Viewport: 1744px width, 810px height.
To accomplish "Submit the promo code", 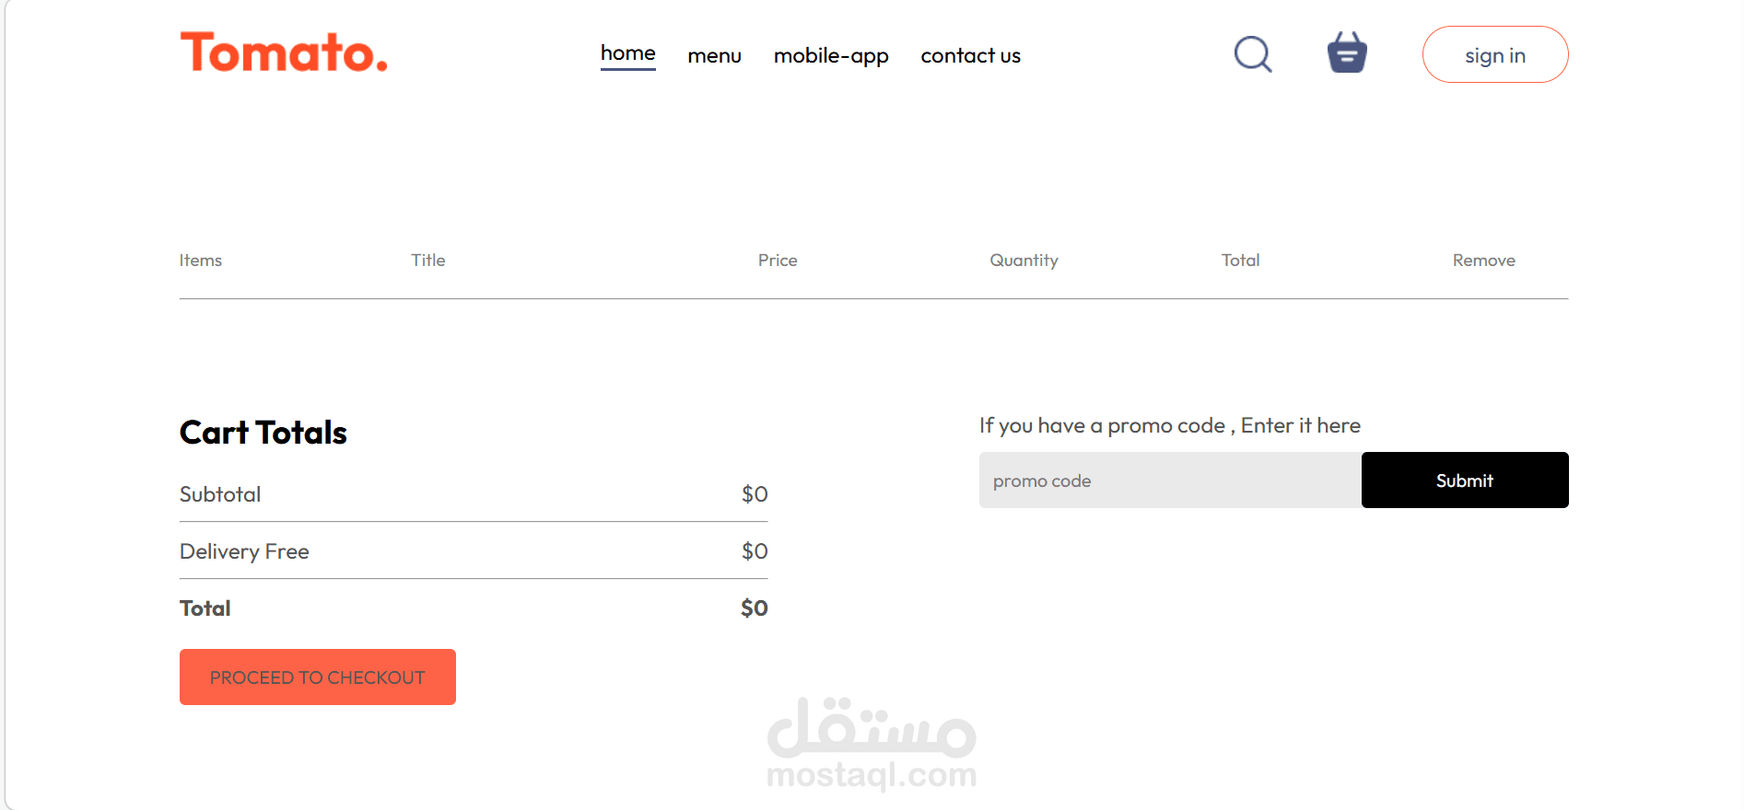I will tap(1465, 480).
